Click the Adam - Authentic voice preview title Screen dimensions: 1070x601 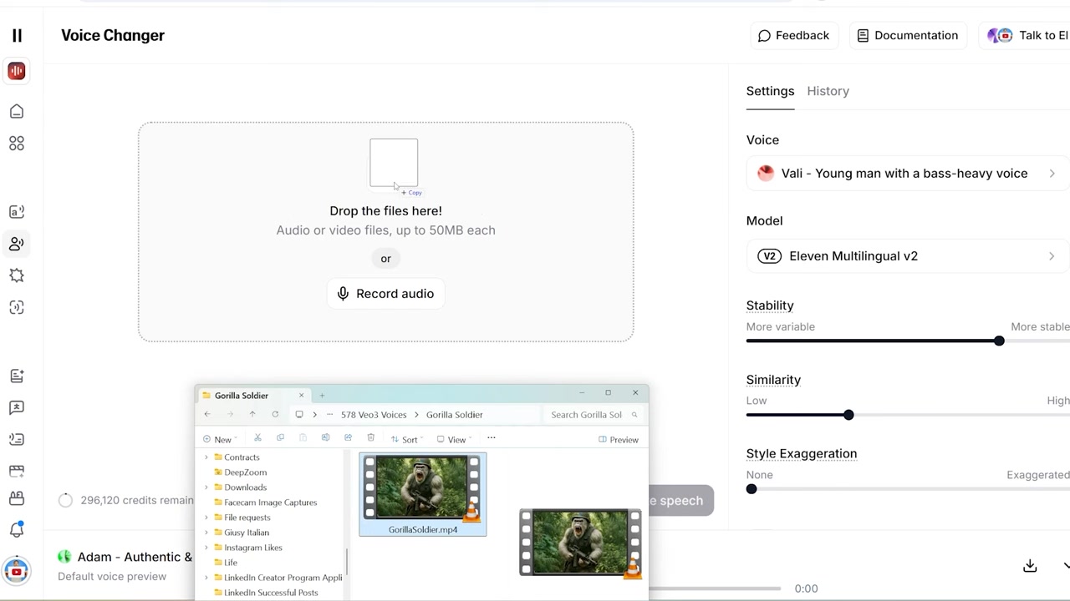[135, 557]
